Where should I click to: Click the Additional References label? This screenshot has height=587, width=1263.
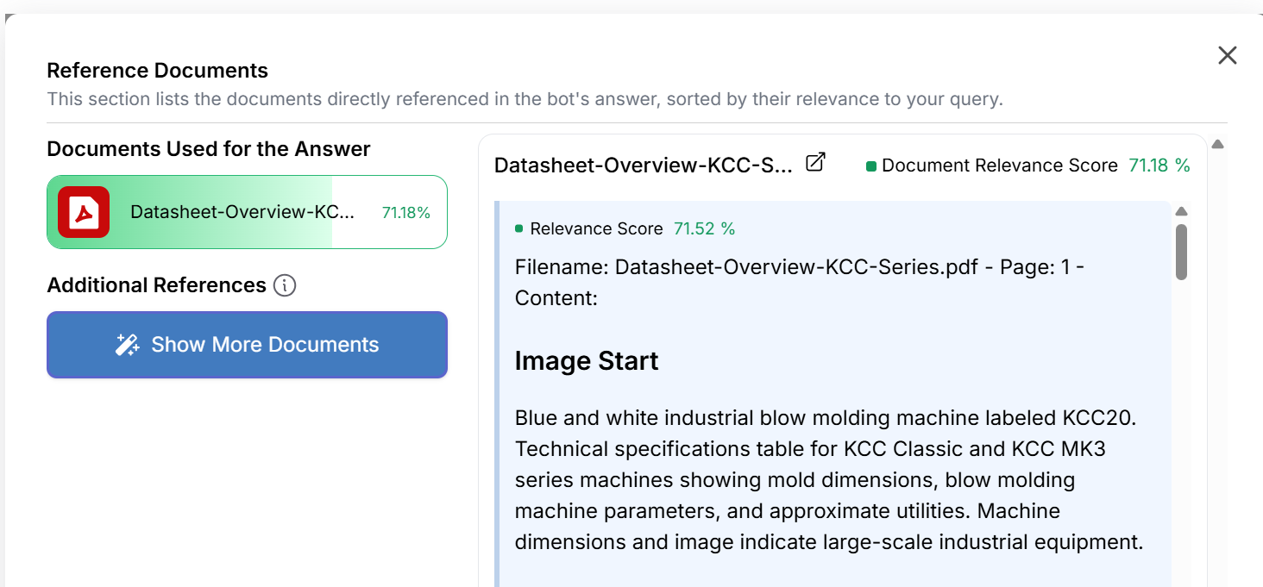pyautogui.click(x=156, y=285)
